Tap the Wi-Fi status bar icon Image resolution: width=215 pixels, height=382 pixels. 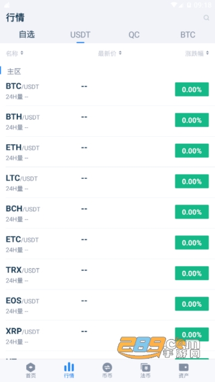coord(174,5)
